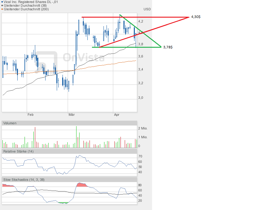The image size is (258, 210).
Task: Click the tallest green volume bar in March
Action: point(76,137)
